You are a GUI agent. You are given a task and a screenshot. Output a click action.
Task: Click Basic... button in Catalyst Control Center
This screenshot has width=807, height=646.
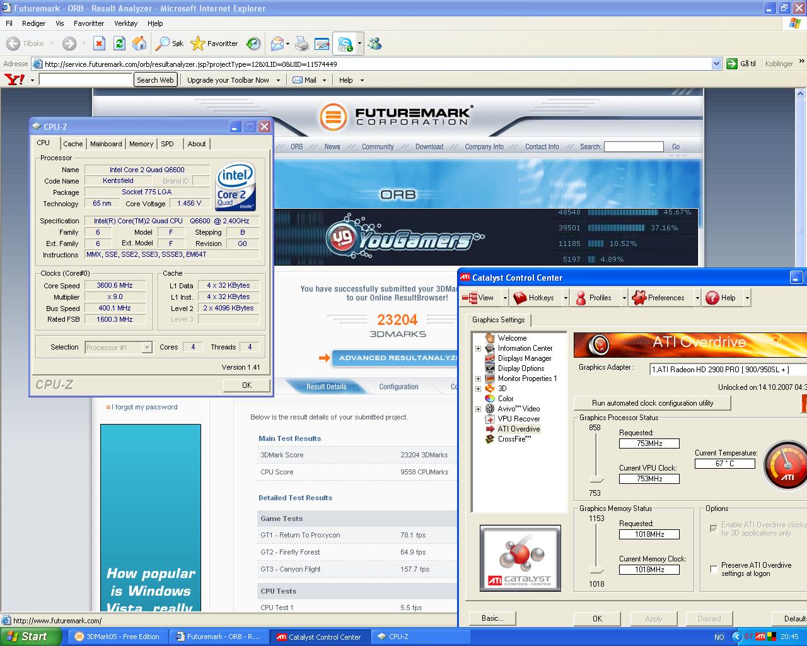click(x=492, y=618)
